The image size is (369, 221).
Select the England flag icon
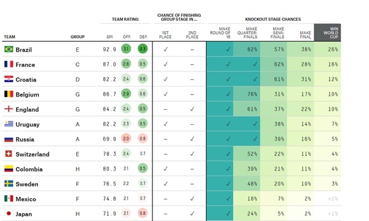click(9, 109)
